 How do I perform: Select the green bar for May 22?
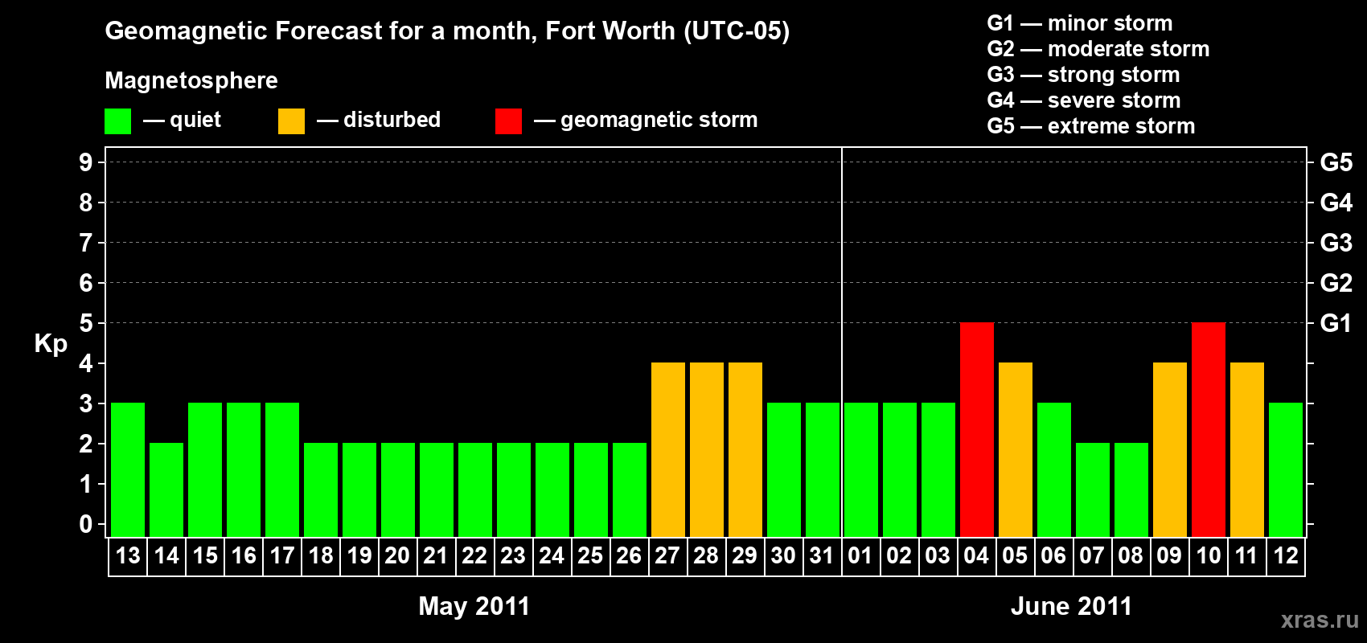click(475, 489)
